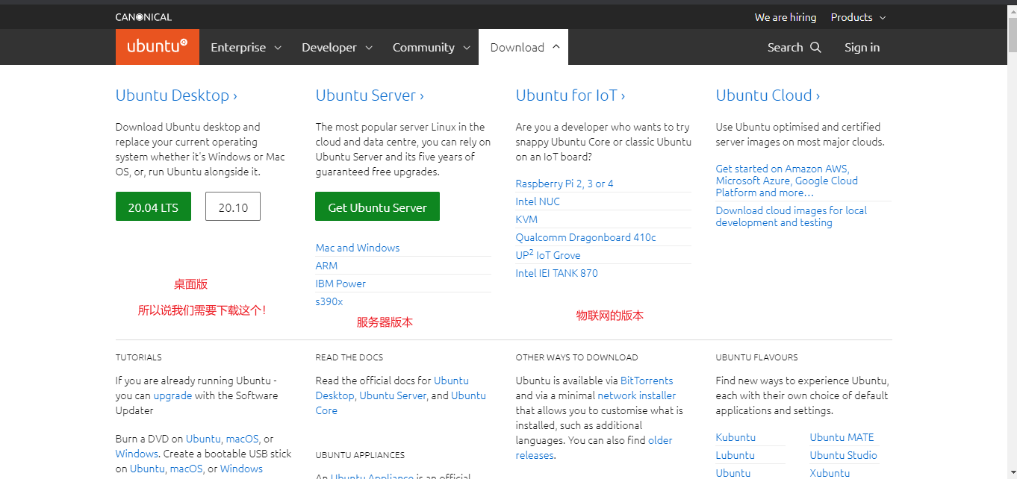
Task: Click the BitTorrents link
Action: 647,381
